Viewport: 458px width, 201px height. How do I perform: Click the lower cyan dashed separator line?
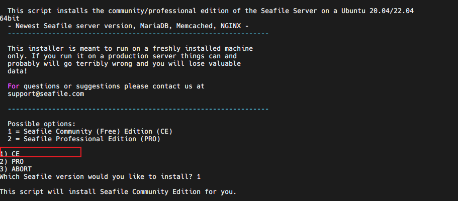tap(138, 109)
